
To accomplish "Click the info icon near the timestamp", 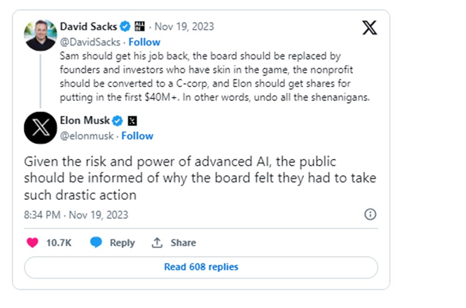I will 370,214.
